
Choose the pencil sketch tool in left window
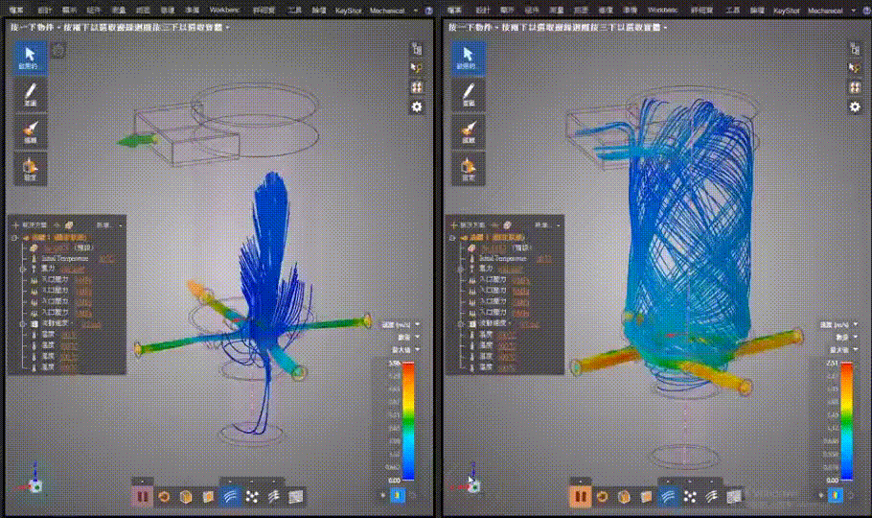30,94
